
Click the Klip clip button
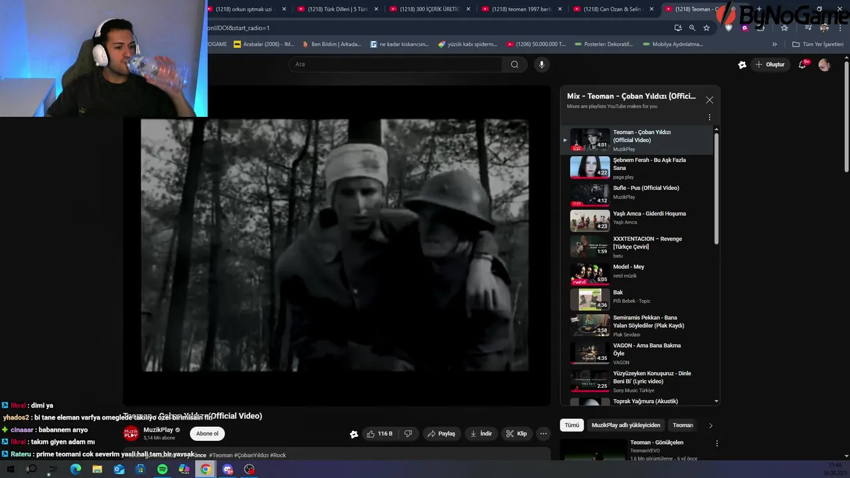pos(517,434)
